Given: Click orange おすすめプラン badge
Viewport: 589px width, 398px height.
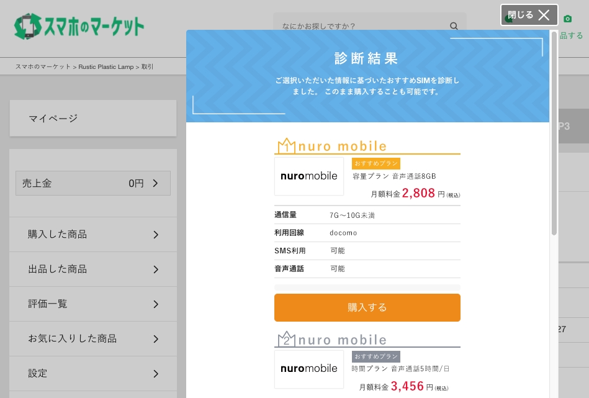Looking at the screenshot, I should (376, 163).
